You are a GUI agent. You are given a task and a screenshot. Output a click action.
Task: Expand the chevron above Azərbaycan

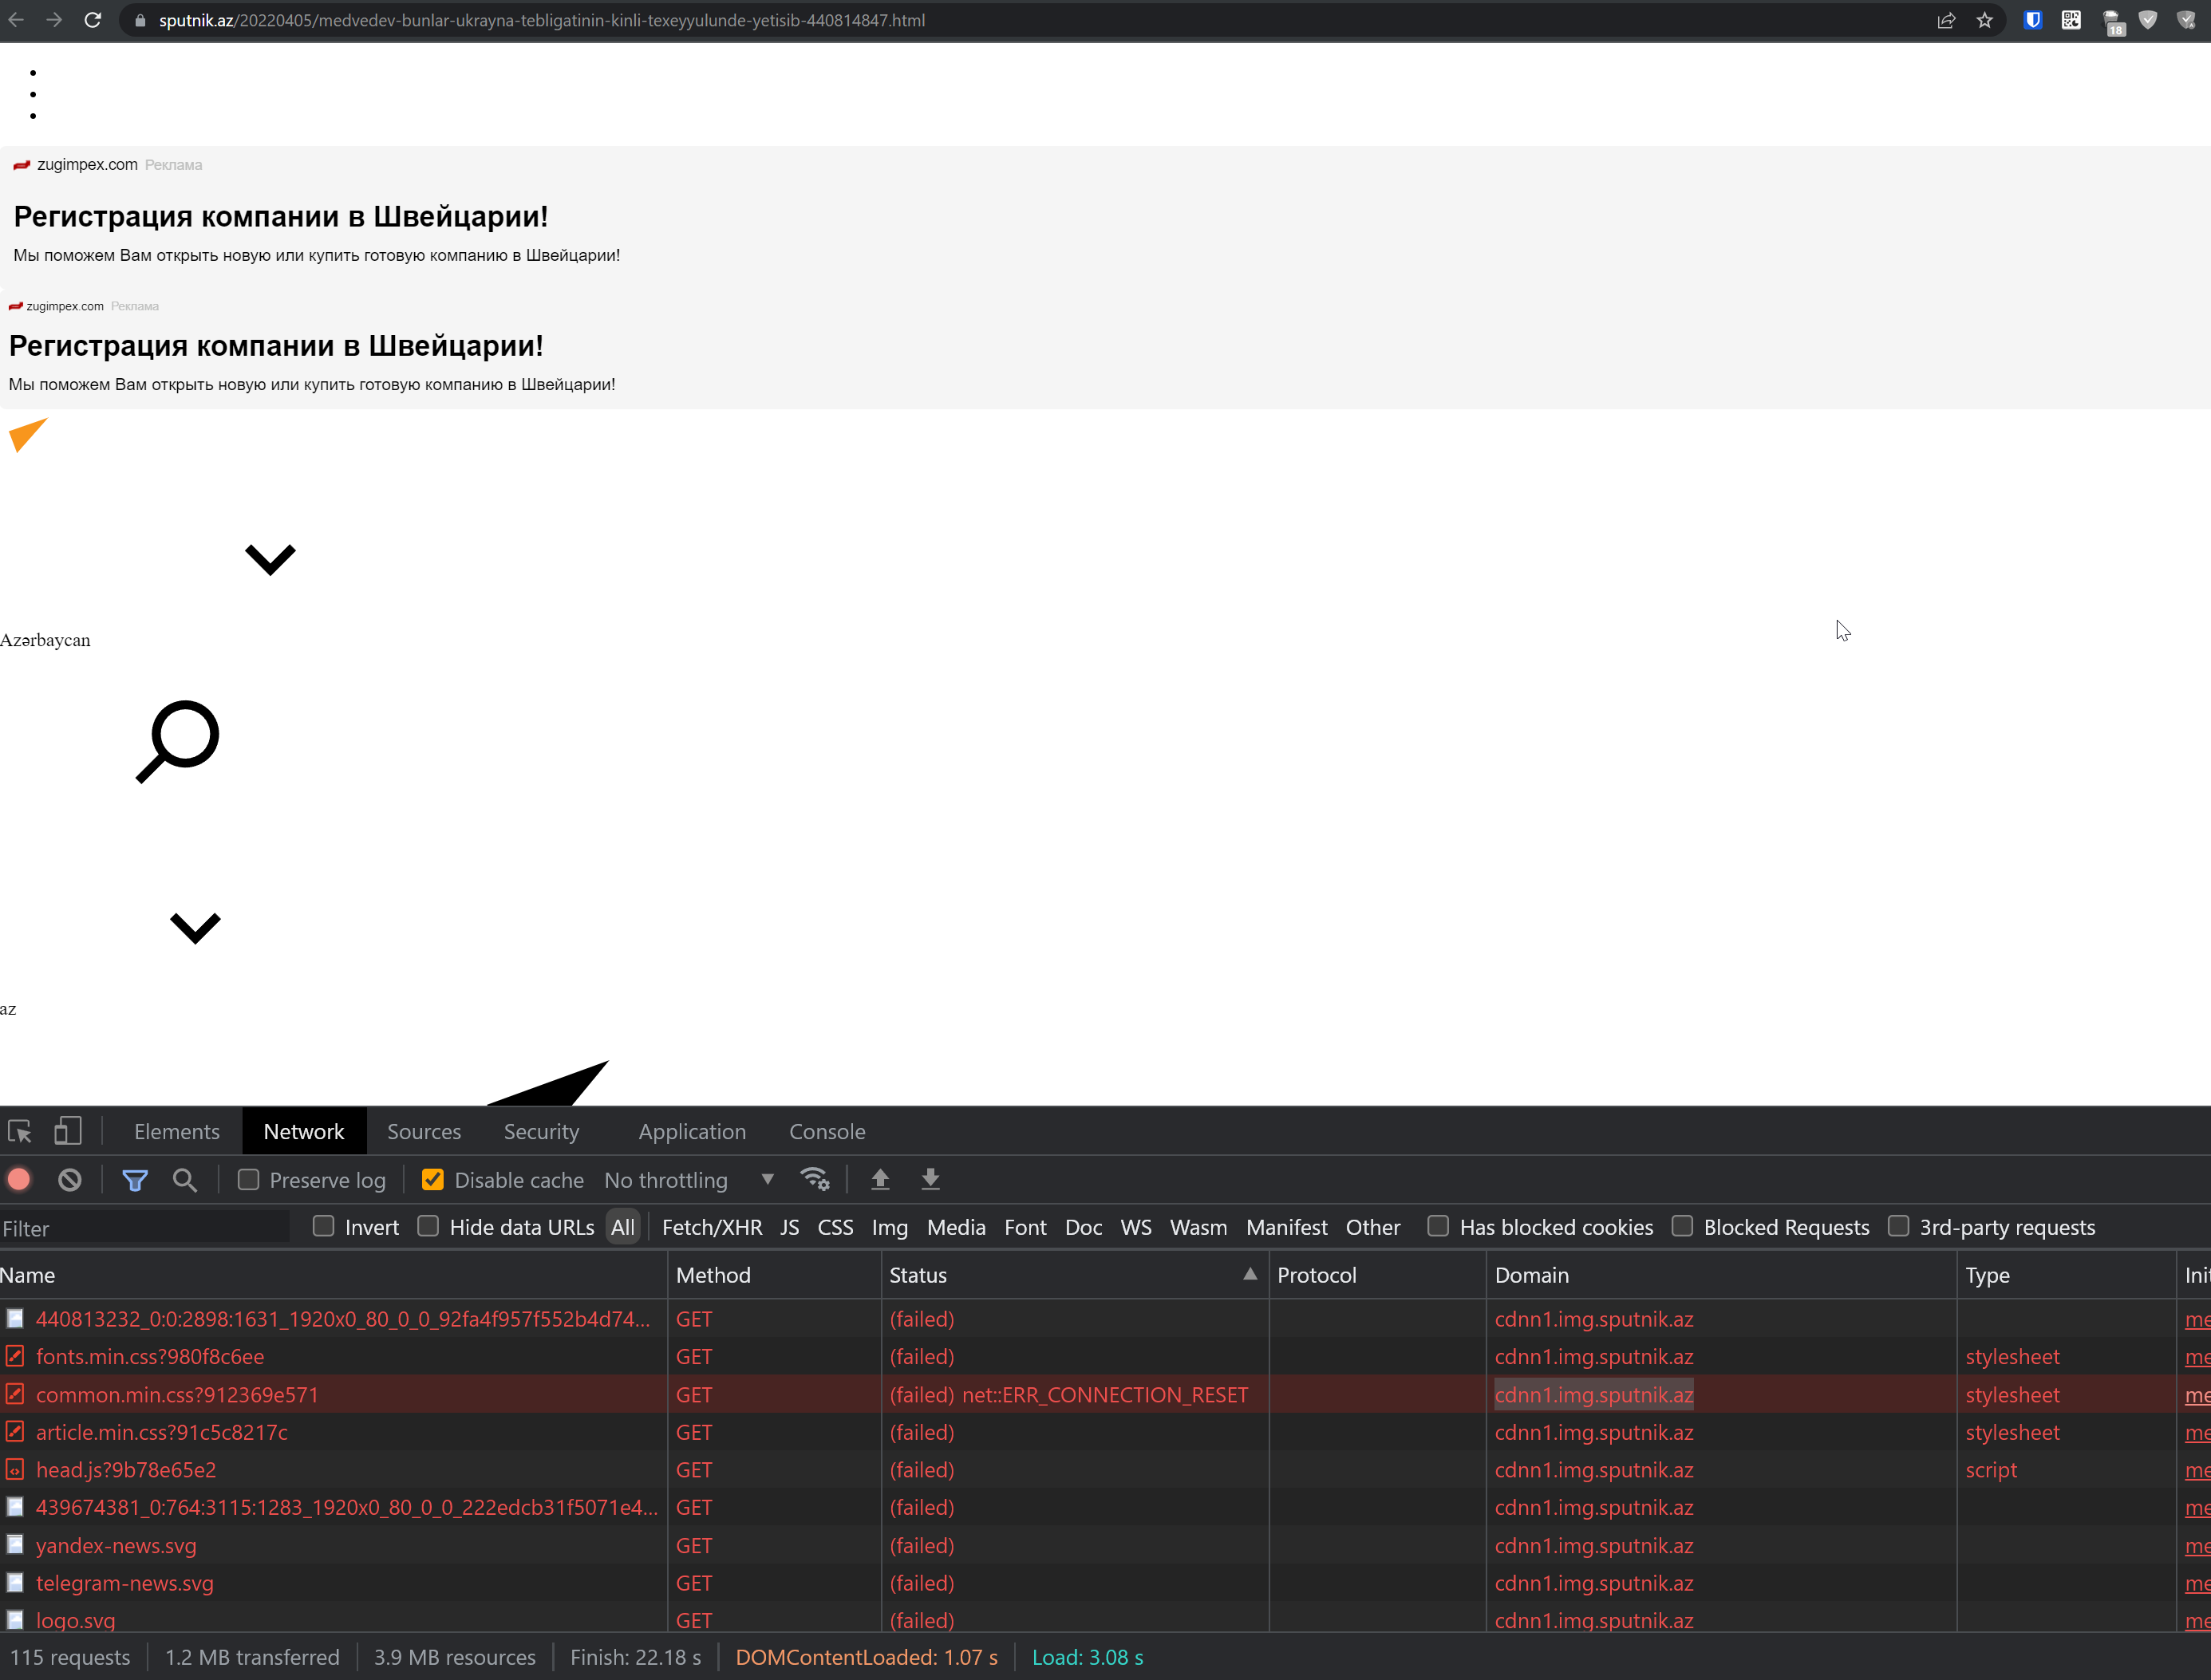270,559
